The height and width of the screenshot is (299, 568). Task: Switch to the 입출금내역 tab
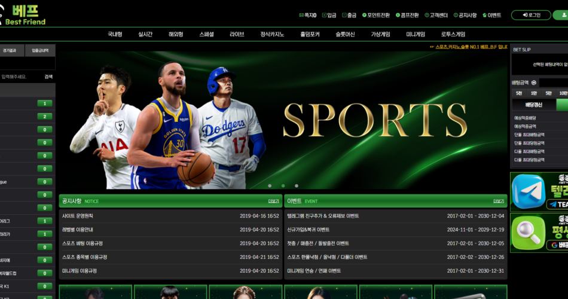[41, 50]
